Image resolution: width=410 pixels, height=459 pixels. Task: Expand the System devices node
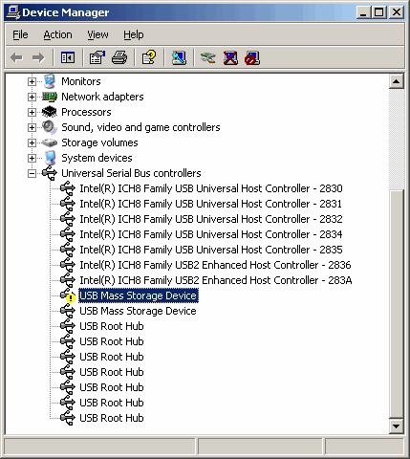(32, 158)
